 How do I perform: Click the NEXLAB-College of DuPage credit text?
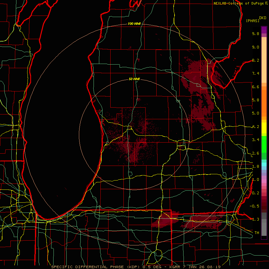239,3
